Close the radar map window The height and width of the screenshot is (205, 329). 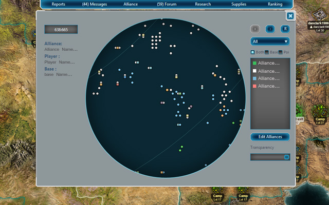290,16
